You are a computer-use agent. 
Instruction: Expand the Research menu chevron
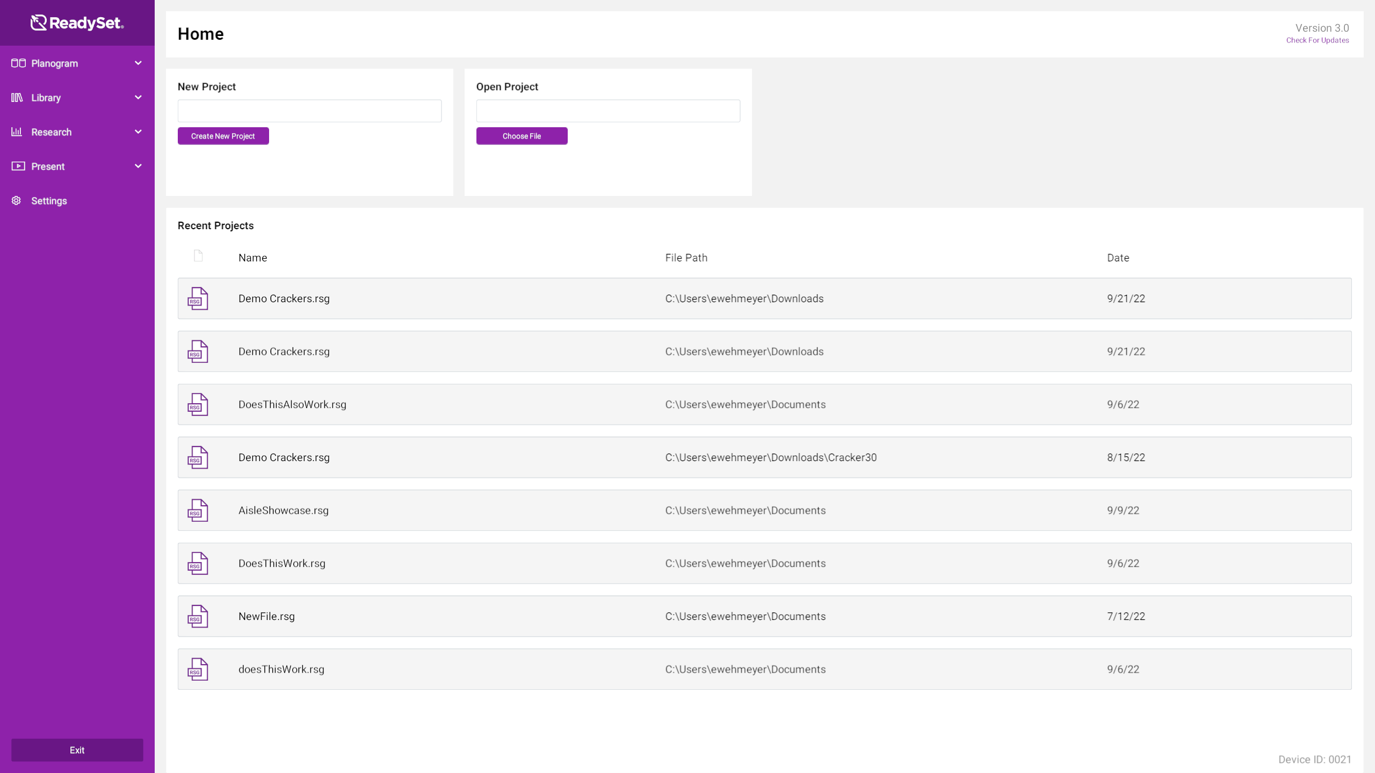point(138,132)
